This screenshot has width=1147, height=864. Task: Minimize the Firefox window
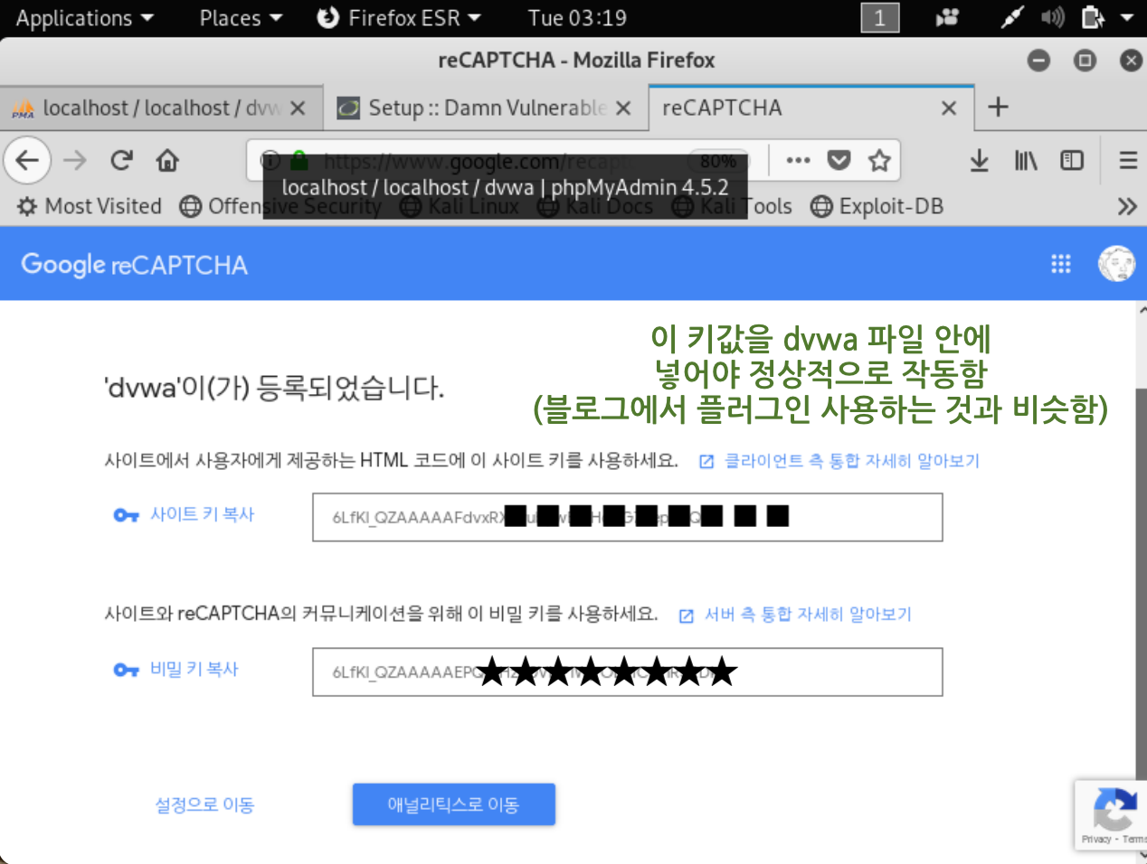pyautogui.click(x=1038, y=61)
